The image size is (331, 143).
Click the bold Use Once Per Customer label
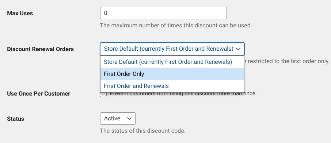[x=38, y=93]
